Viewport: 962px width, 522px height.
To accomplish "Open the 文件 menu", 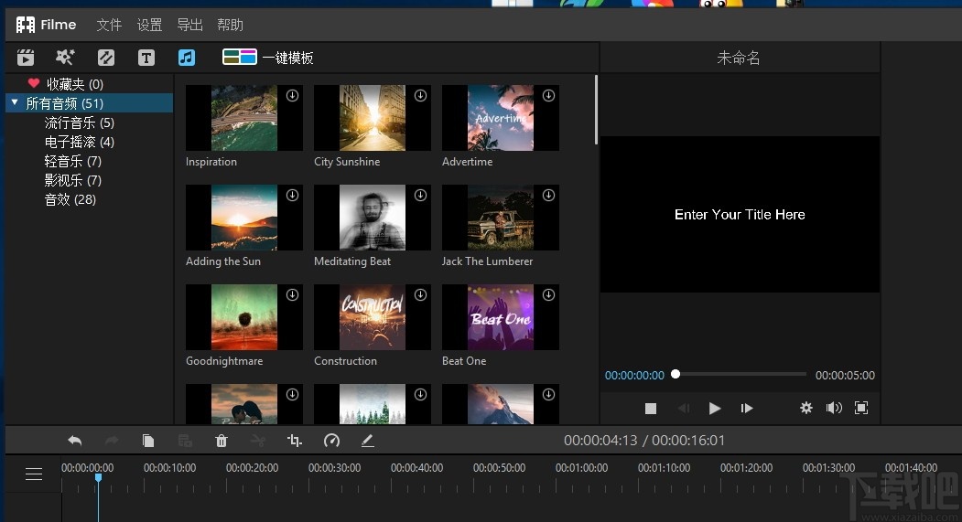I will (x=109, y=25).
